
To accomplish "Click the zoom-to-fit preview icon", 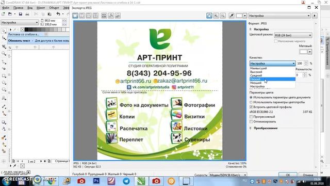I will click(104, 16).
